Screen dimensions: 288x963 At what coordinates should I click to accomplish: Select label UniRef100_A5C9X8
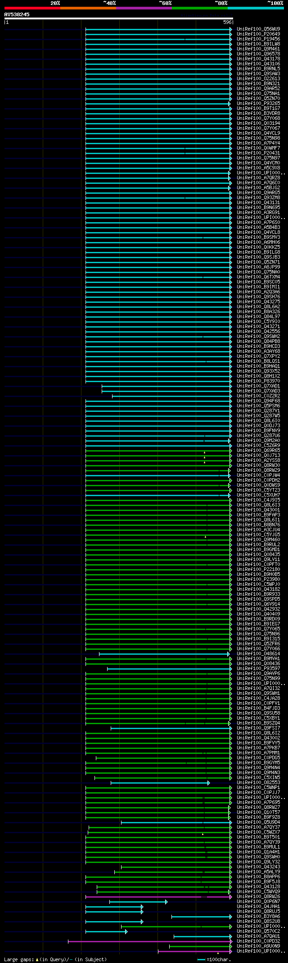tap(258, 168)
